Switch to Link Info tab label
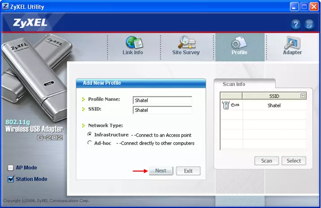The height and width of the screenshot is (208, 321). [133, 52]
